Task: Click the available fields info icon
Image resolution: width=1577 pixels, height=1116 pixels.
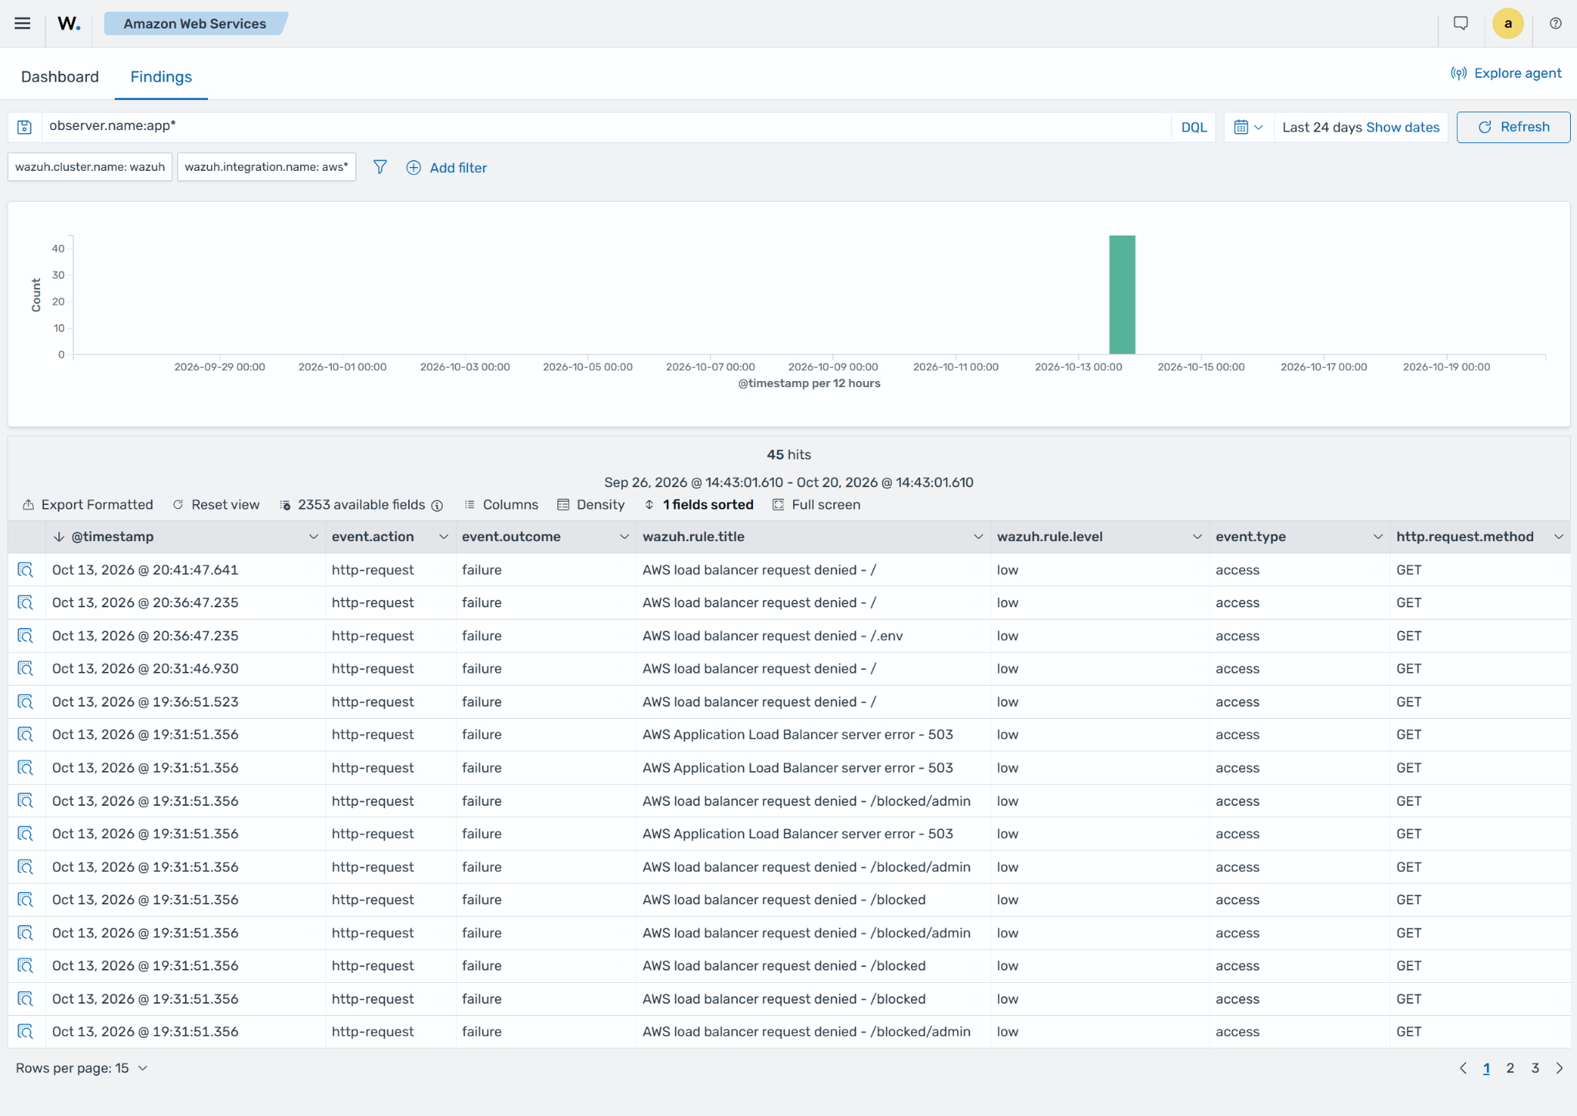Action: (x=437, y=505)
